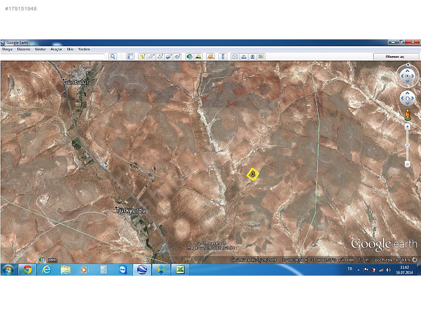Click the N north reset on compass
This screenshot has width=421, height=315.
coord(408,65)
